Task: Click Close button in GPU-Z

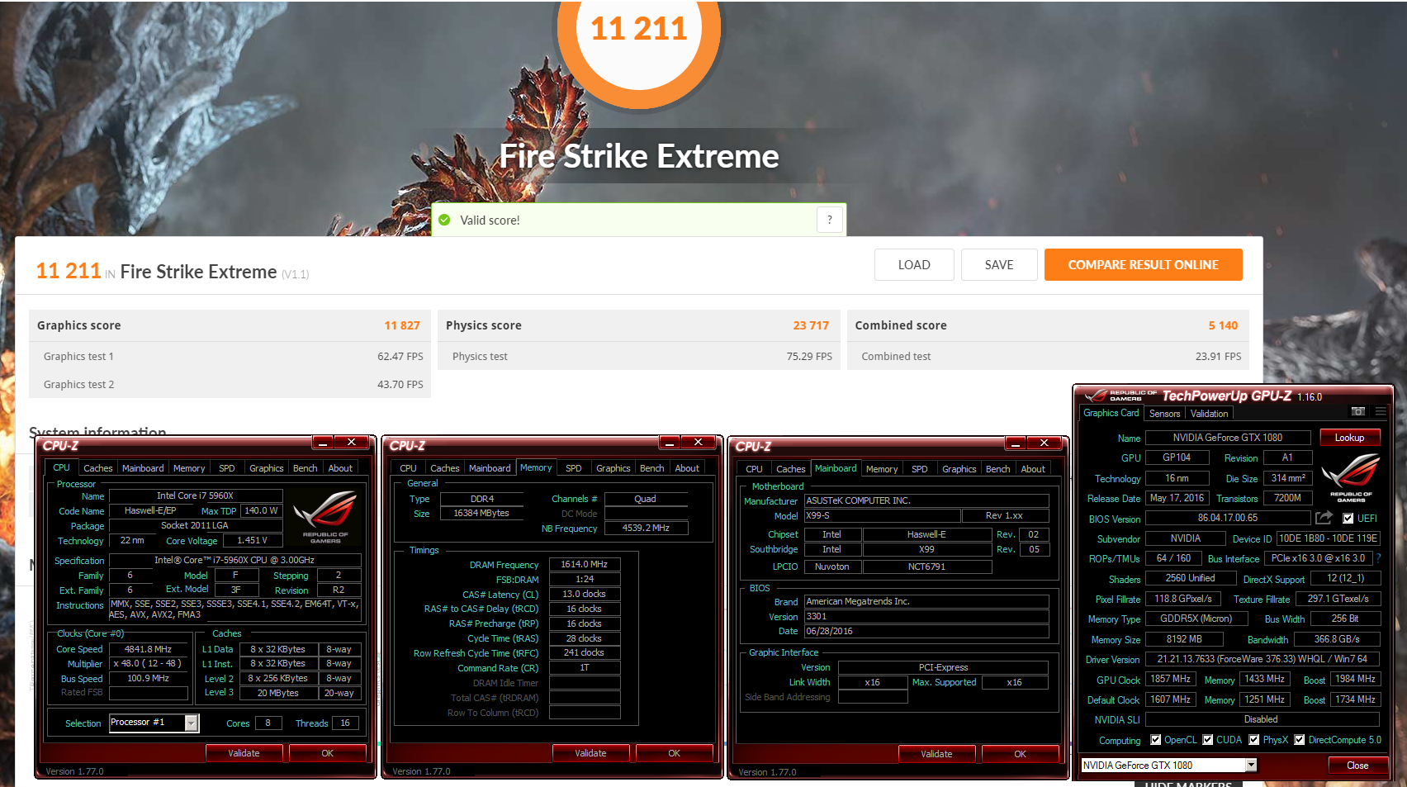Action: coord(1357,766)
